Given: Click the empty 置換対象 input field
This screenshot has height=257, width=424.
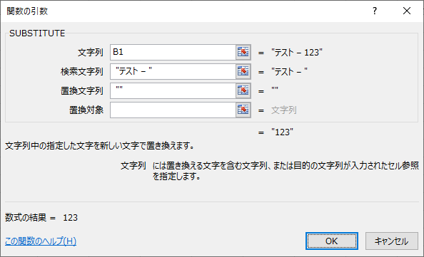Looking at the screenshot, I should 173,110.
